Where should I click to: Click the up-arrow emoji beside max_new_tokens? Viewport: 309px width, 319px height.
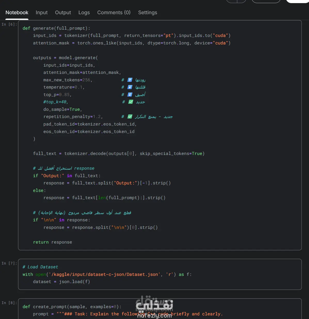coord(130,80)
